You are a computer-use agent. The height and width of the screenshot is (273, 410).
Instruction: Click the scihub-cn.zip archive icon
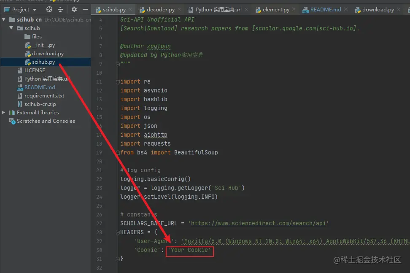tap(19, 104)
